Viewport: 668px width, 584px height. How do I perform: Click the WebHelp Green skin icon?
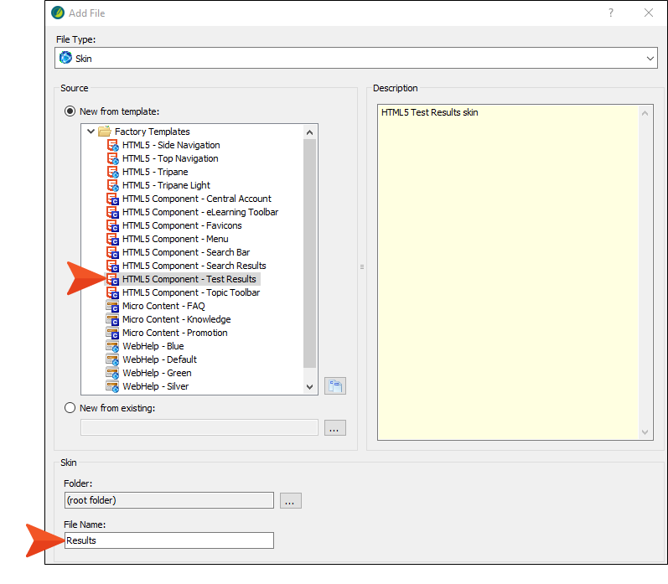pos(112,373)
